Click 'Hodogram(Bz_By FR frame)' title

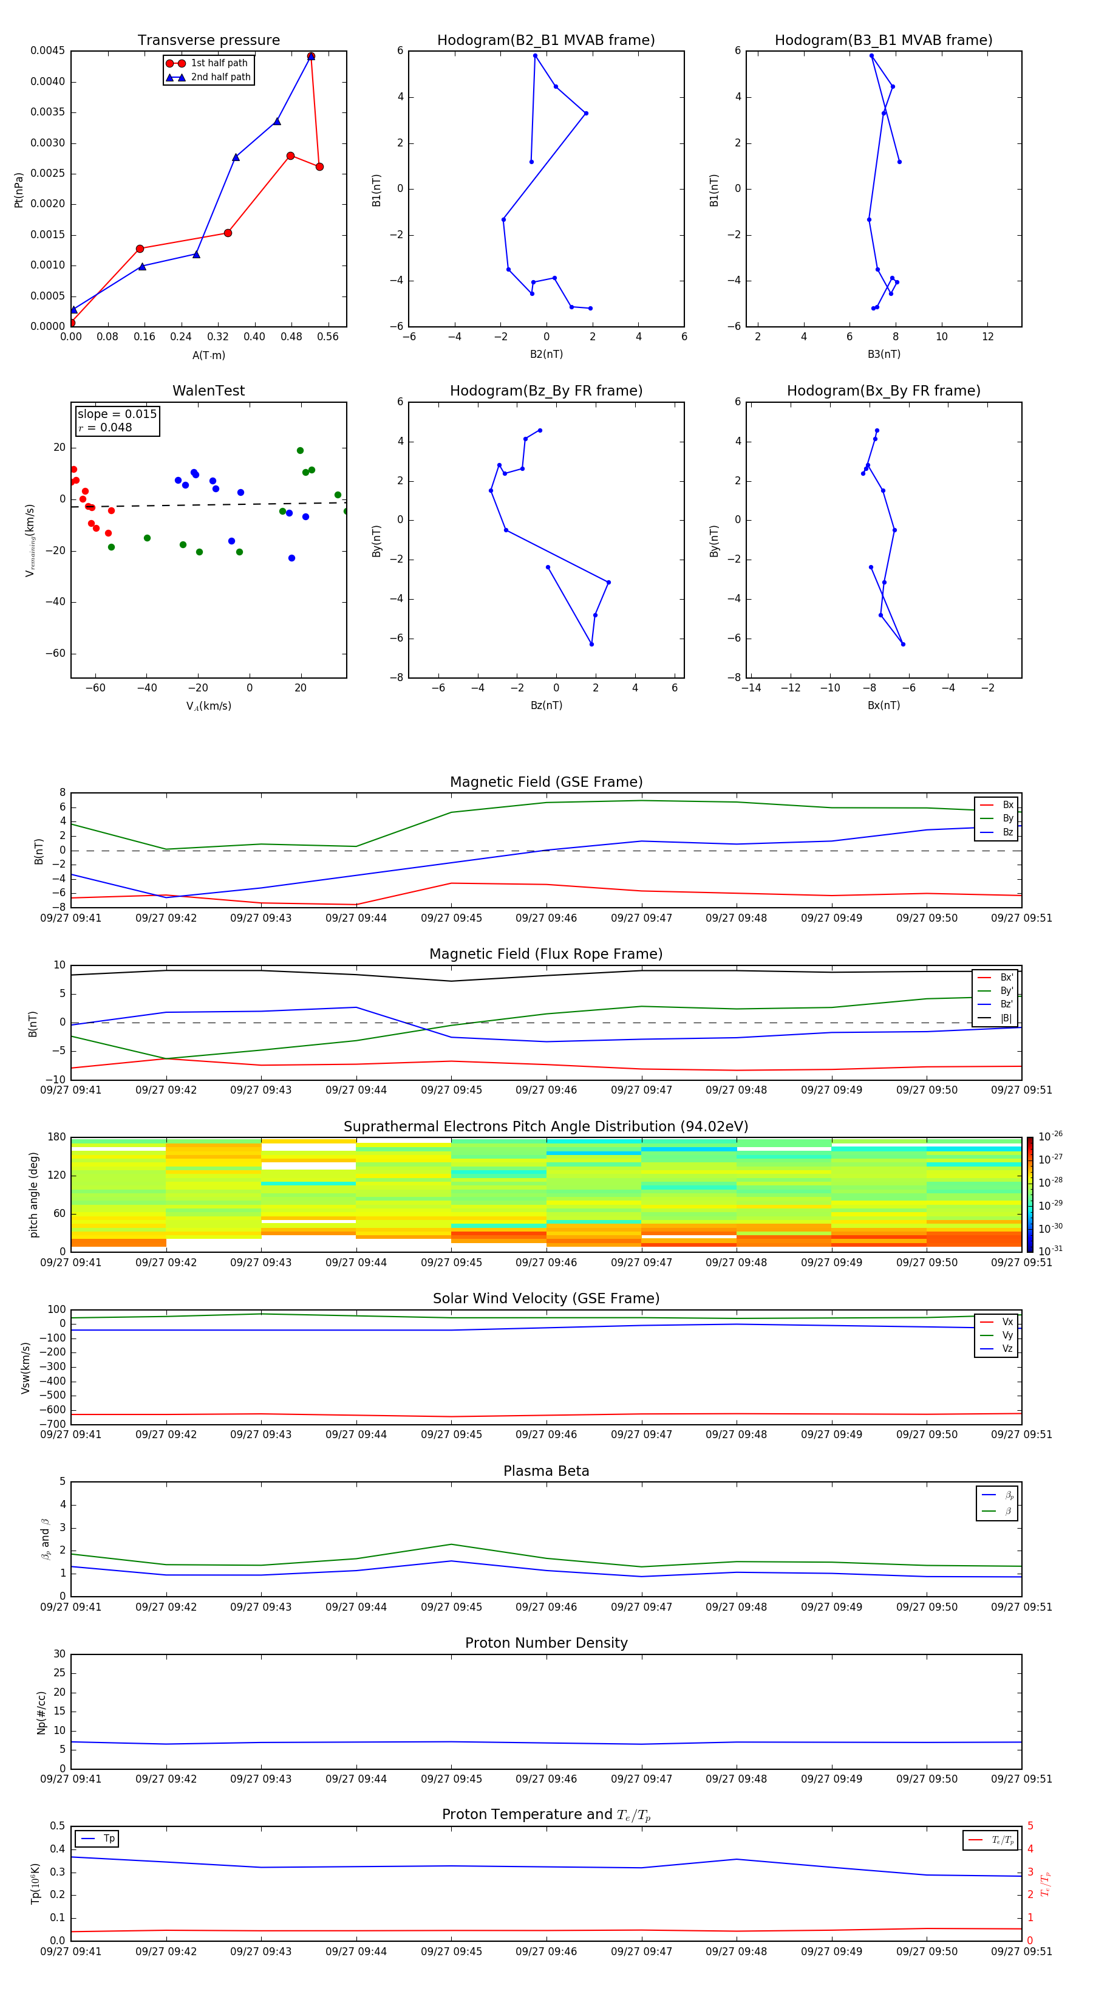[545, 391]
